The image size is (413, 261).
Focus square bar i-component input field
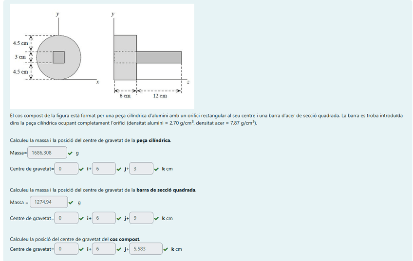pos(66,219)
